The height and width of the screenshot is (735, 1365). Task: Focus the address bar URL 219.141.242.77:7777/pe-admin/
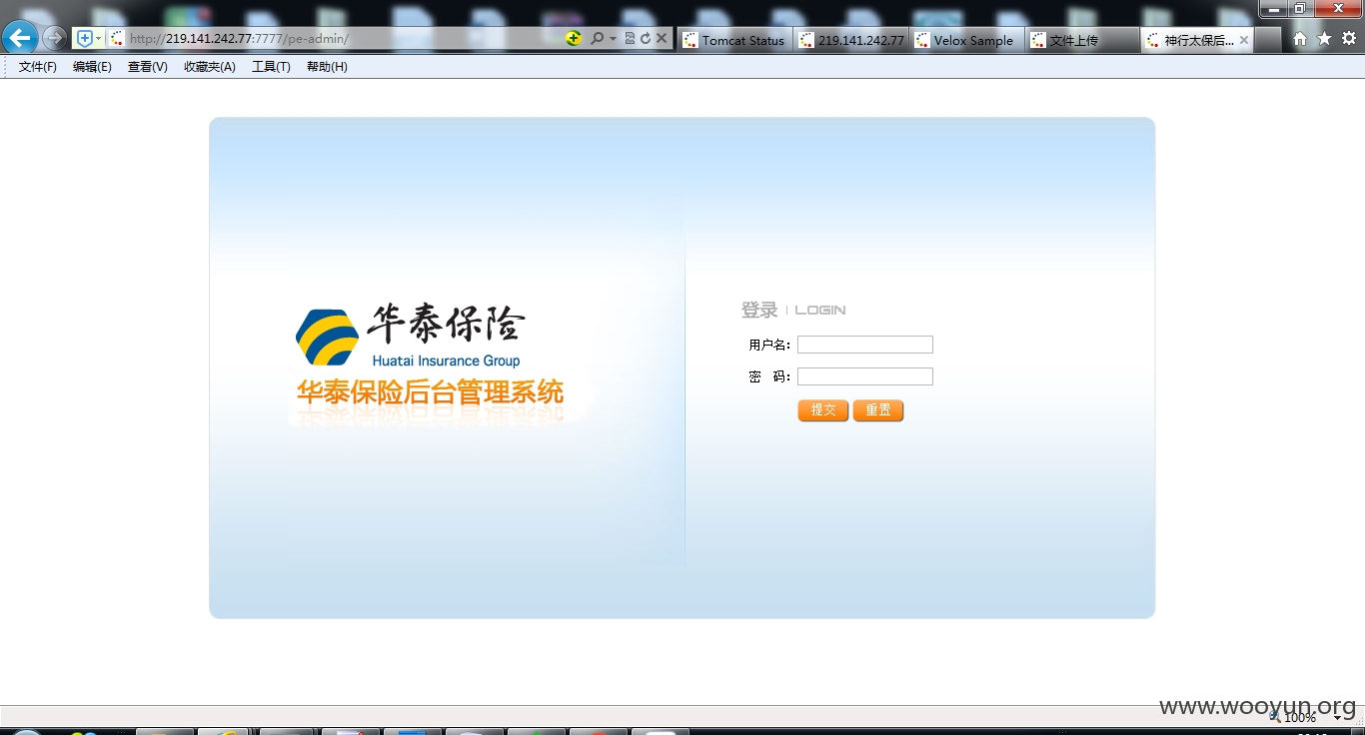[240, 39]
